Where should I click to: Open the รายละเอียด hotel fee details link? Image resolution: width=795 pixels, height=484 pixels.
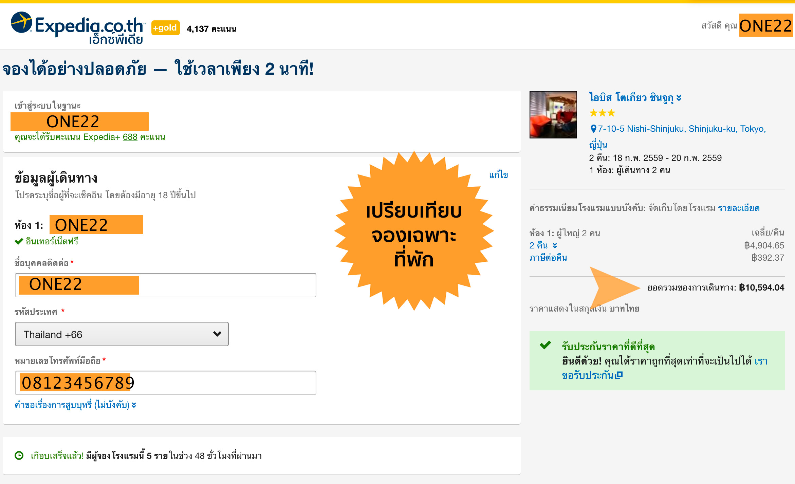pyautogui.click(x=739, y=208)
